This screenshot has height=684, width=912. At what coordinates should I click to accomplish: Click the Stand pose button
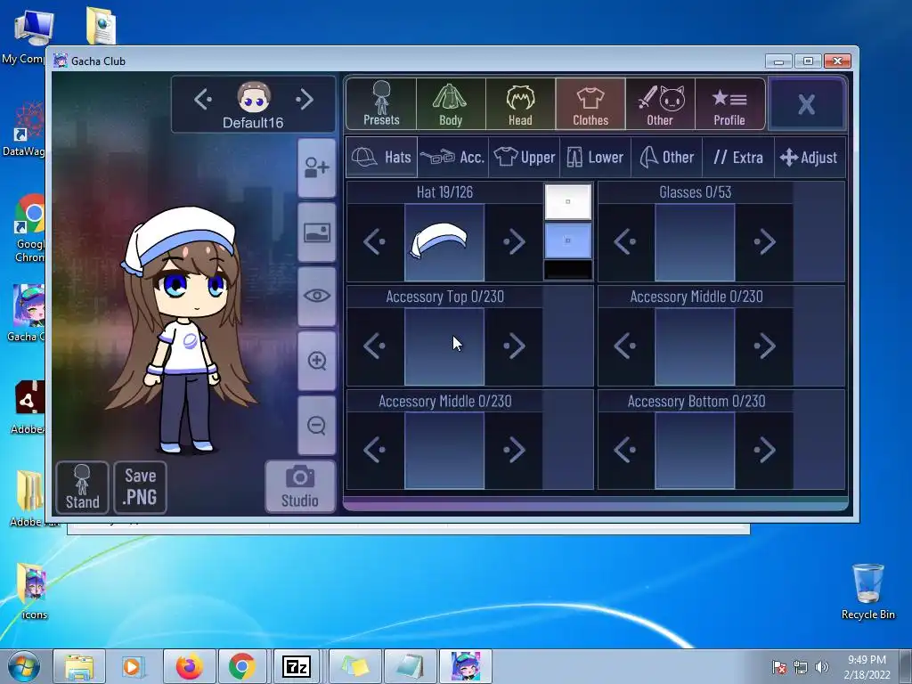83,487
